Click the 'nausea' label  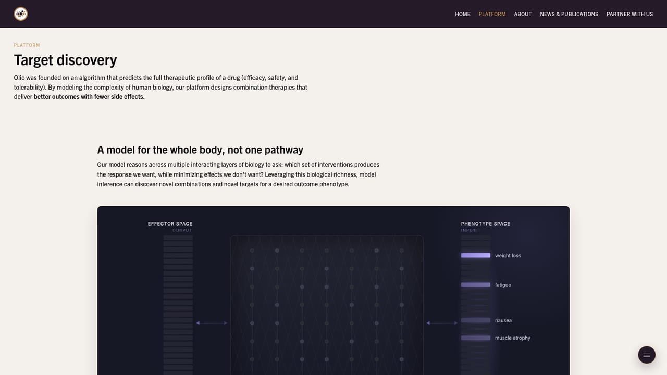[503, 321]
